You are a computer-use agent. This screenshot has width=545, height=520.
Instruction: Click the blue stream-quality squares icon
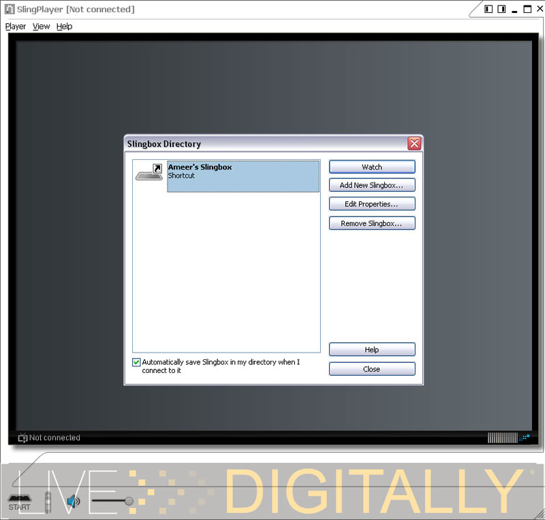click(x=525, y=438)
